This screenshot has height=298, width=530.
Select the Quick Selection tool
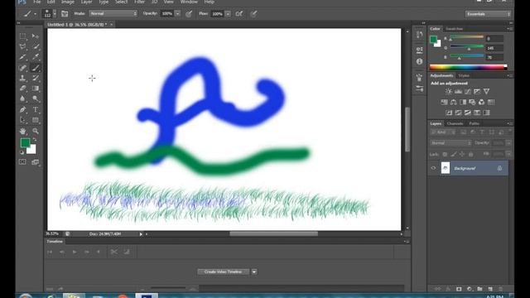(35, 46)
